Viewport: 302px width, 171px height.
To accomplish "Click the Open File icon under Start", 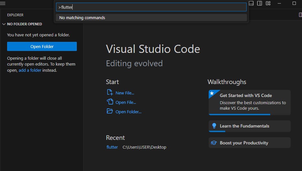I will click(110, 102).
